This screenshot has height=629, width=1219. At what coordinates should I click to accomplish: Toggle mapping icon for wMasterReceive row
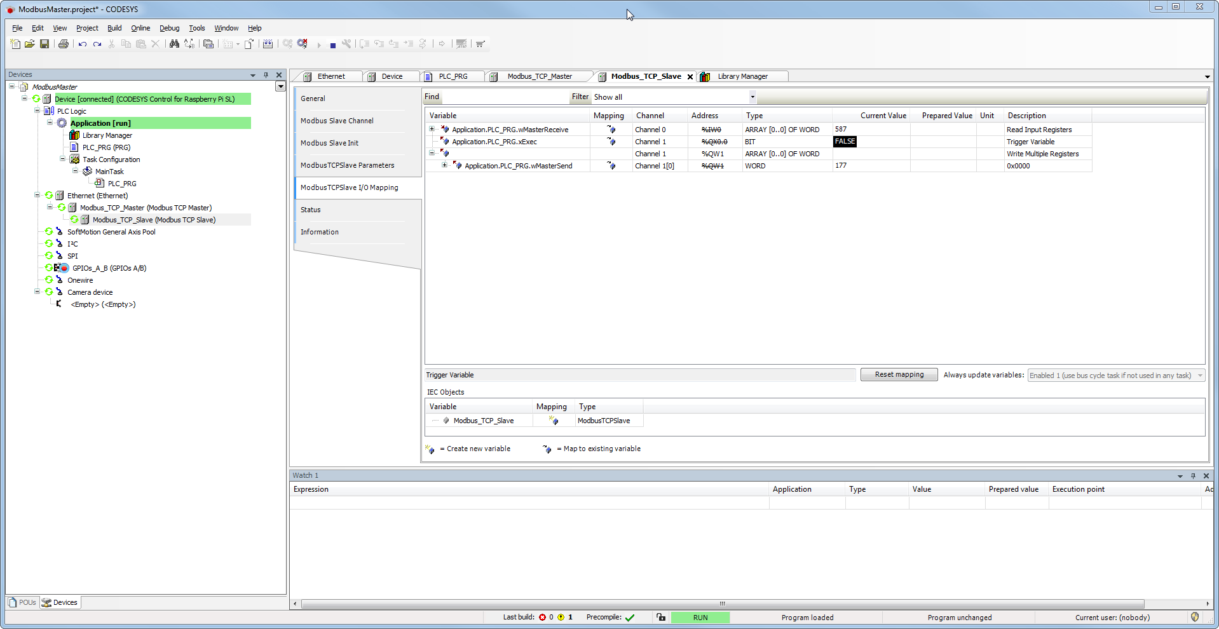611,130
